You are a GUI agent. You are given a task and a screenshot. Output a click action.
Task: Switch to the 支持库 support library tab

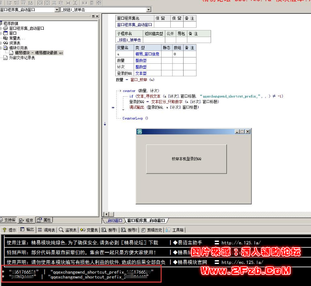click(x=7, y=220)
